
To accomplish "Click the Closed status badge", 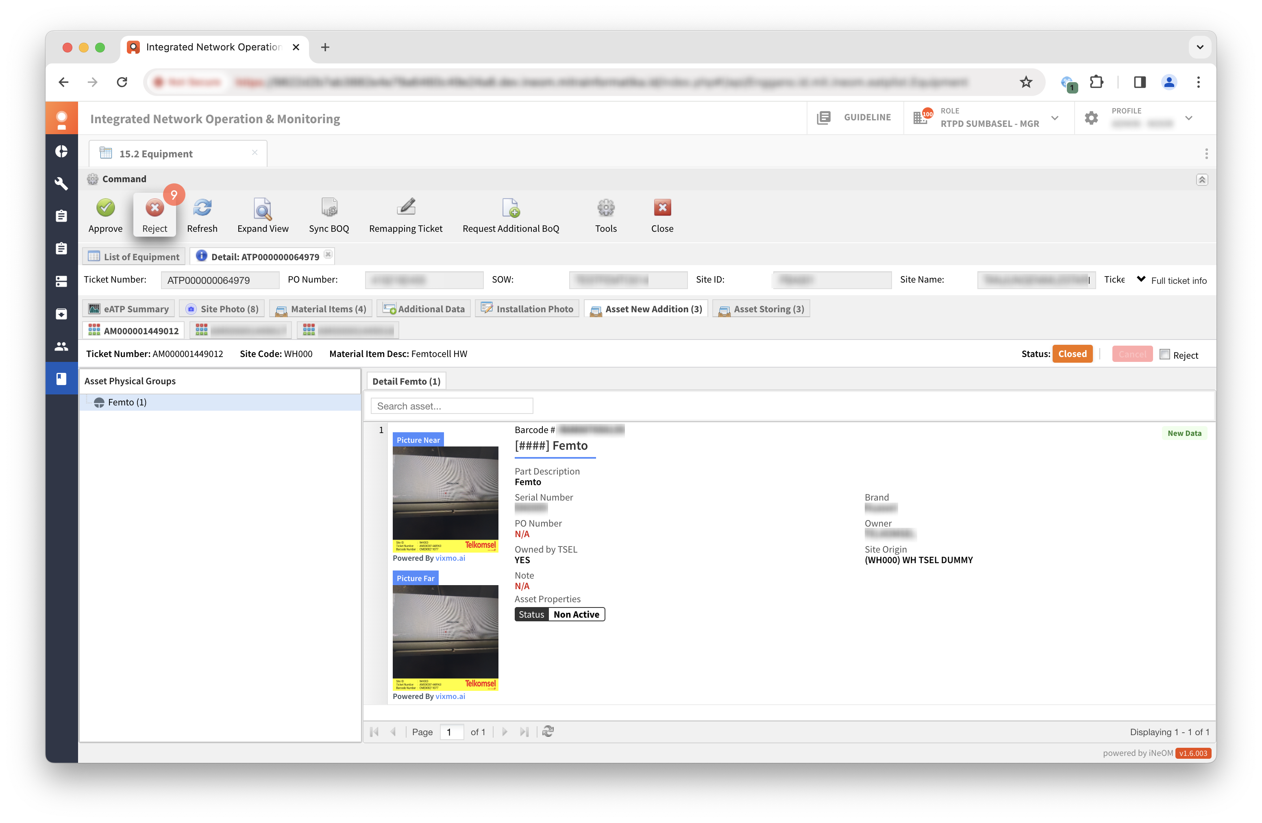I will (1072, 354).
